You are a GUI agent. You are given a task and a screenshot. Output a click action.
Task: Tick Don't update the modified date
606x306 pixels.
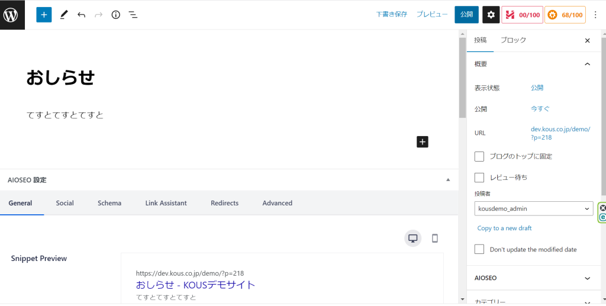click(x=479, y=249)
